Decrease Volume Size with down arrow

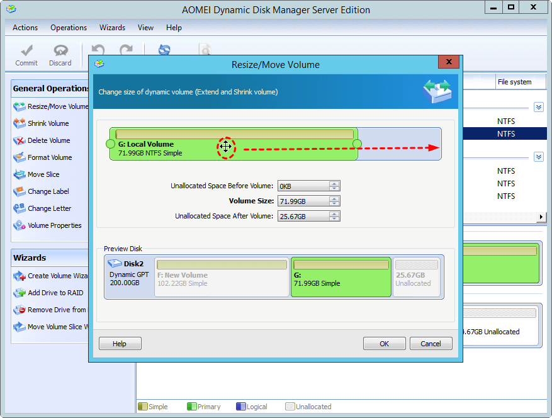point(334,203)
